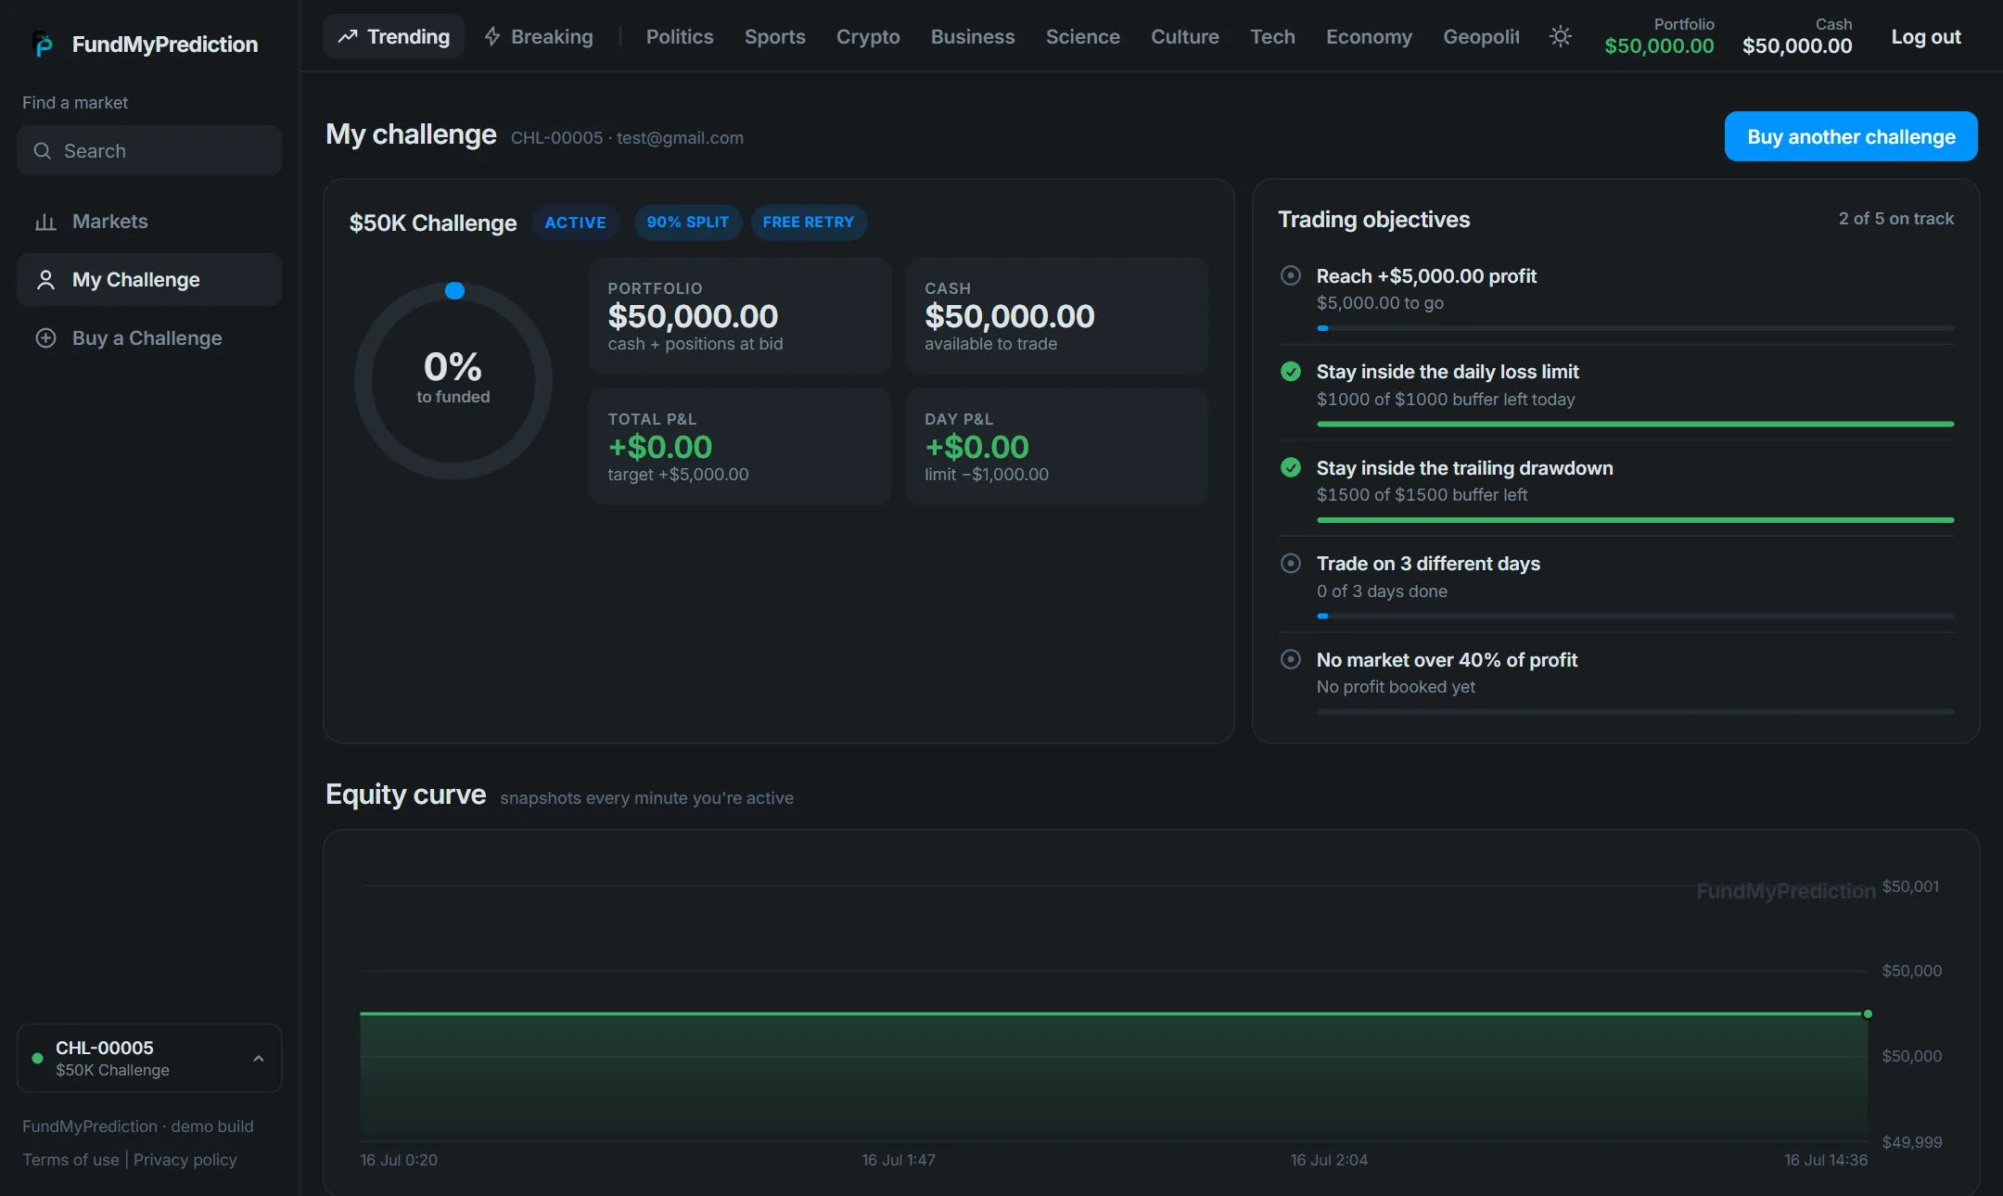Click the '$49,999' chart axis value
This screenshot has height=1196, width=2003.
[1912, 1142]
